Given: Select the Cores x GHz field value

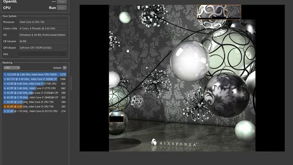Looking at the screenshot, I should tap(43, 28).
